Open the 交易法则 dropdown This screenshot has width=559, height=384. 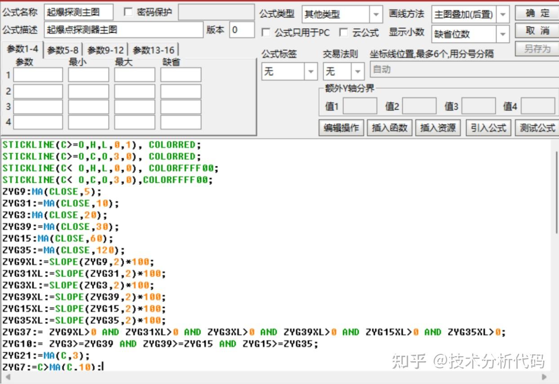click(x=343, y=71)
